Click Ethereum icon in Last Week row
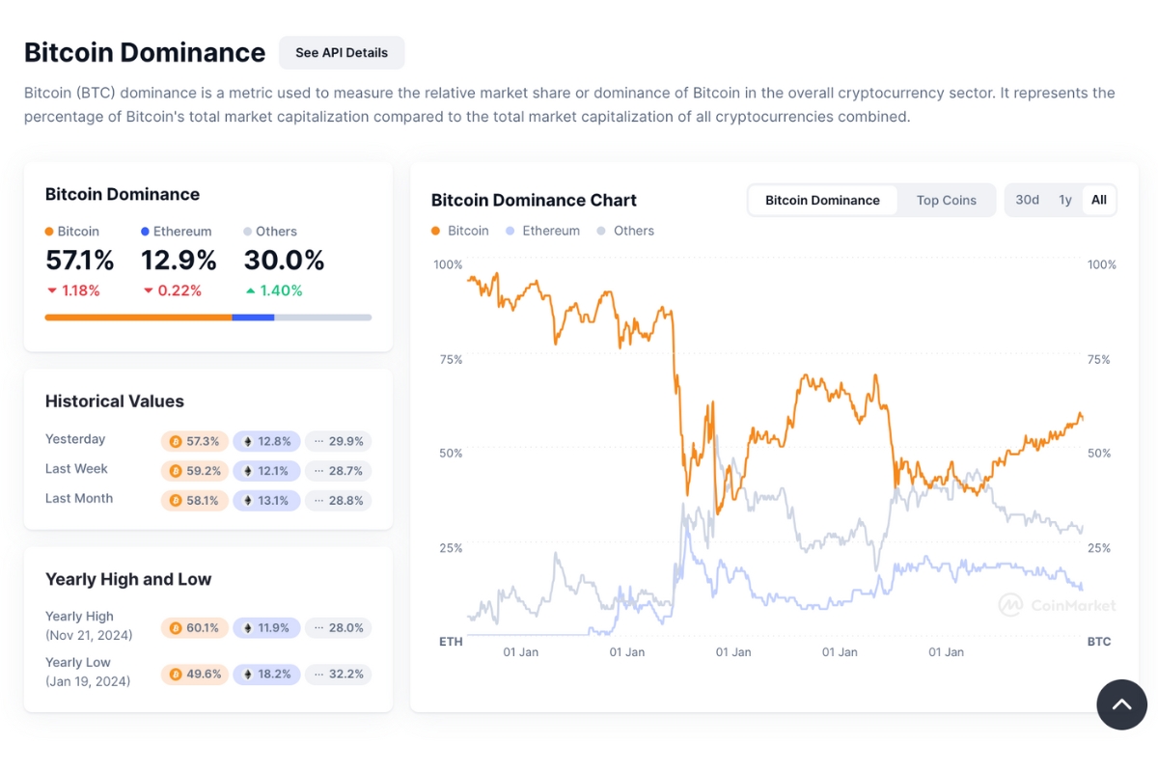The image size is (1158, 772). click(x=247, y=472)
